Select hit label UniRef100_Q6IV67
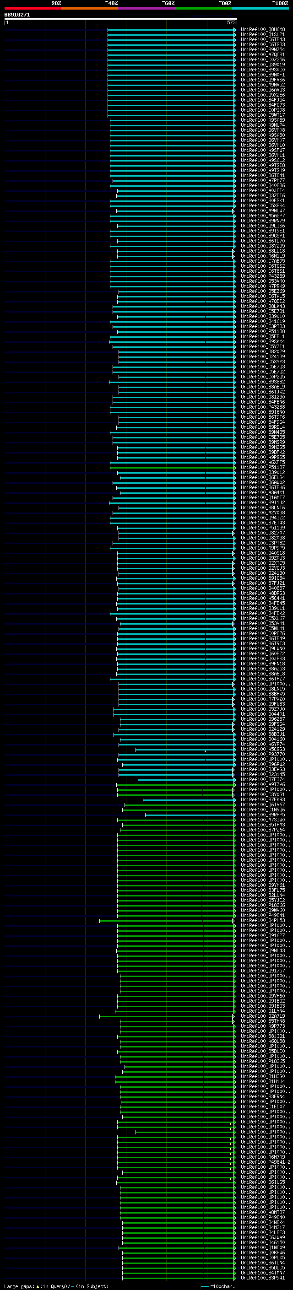Viewport: 293px width, 1290px height. (x=262, y=804)
